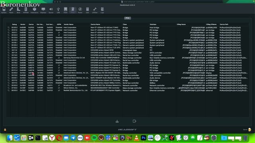Select the 0x2F00 device ID cell
Screen dimensions: 255x143
coord(31,27)
